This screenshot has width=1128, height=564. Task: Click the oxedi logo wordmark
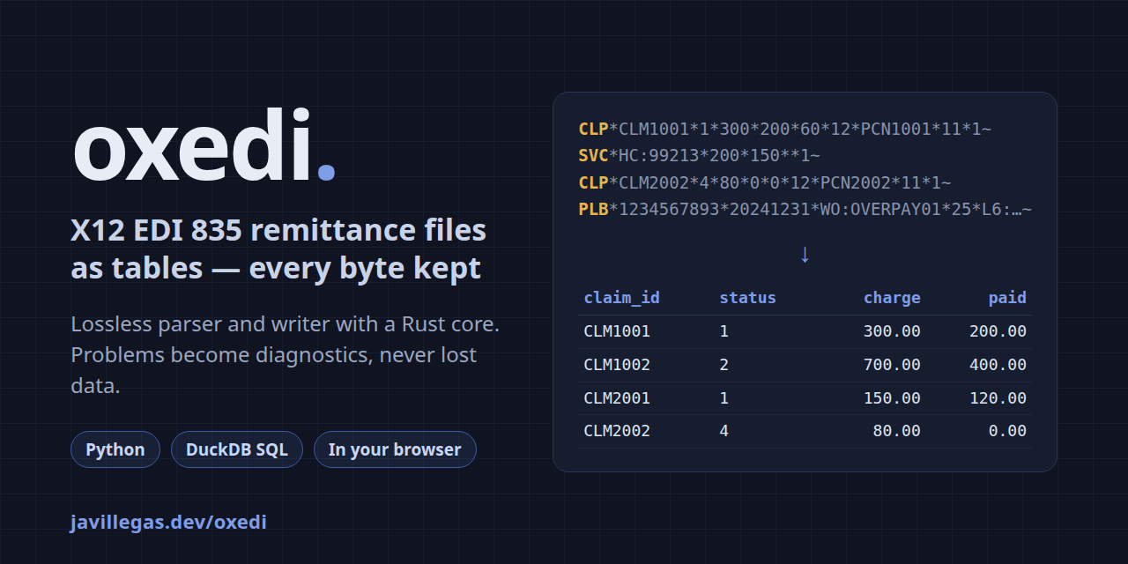(204, 145)
